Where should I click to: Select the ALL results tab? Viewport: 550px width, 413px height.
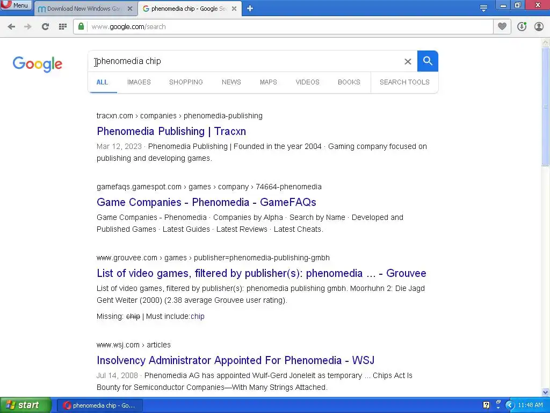[x=102, y=82]
